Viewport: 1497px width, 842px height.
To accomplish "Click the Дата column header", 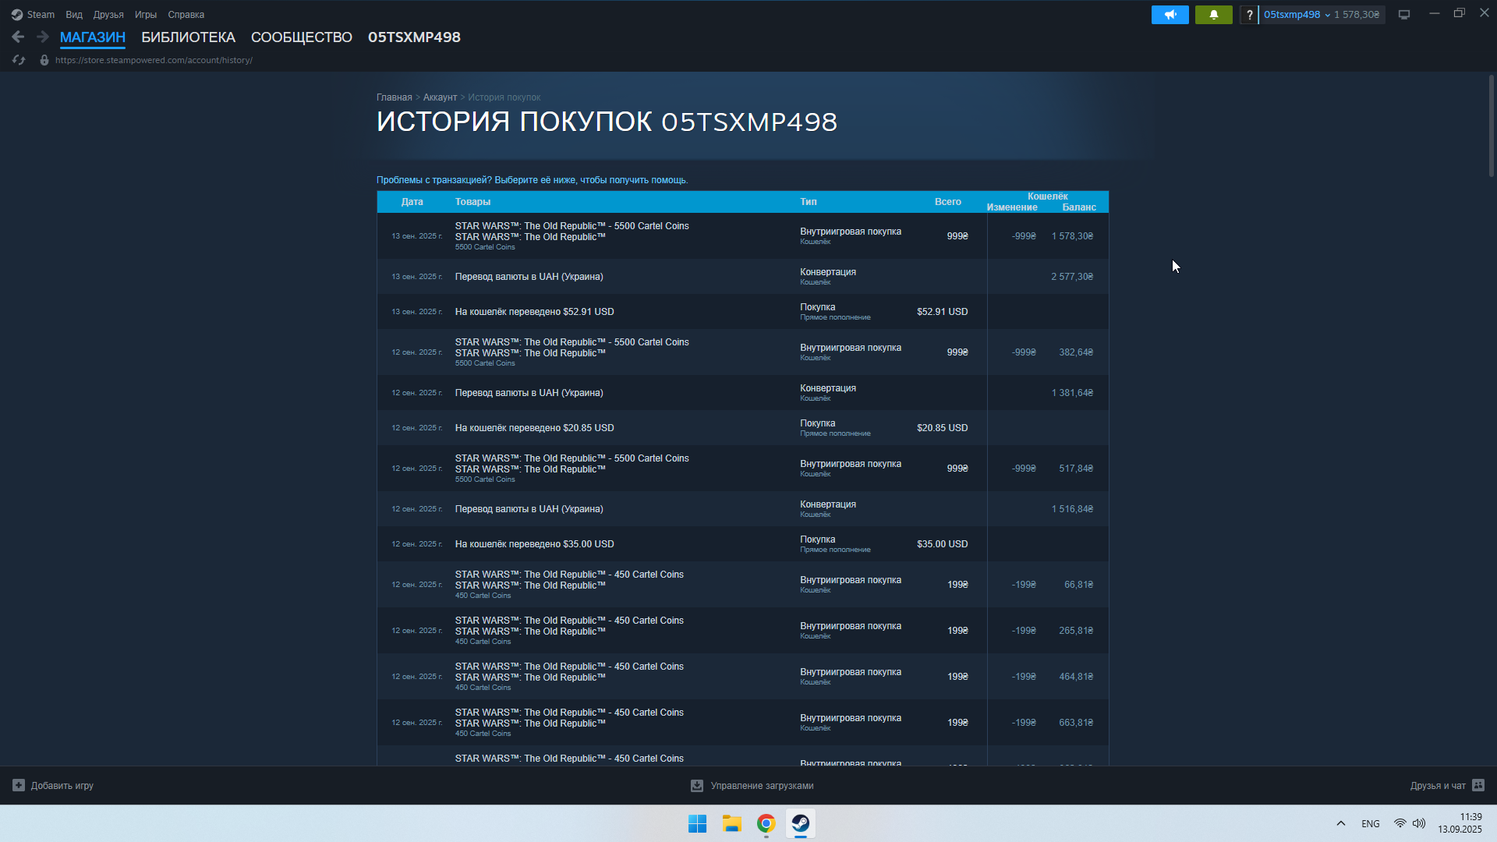I will tap(412, 202).
